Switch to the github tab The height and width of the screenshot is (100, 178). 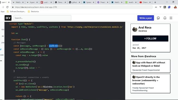click(74, 2)
